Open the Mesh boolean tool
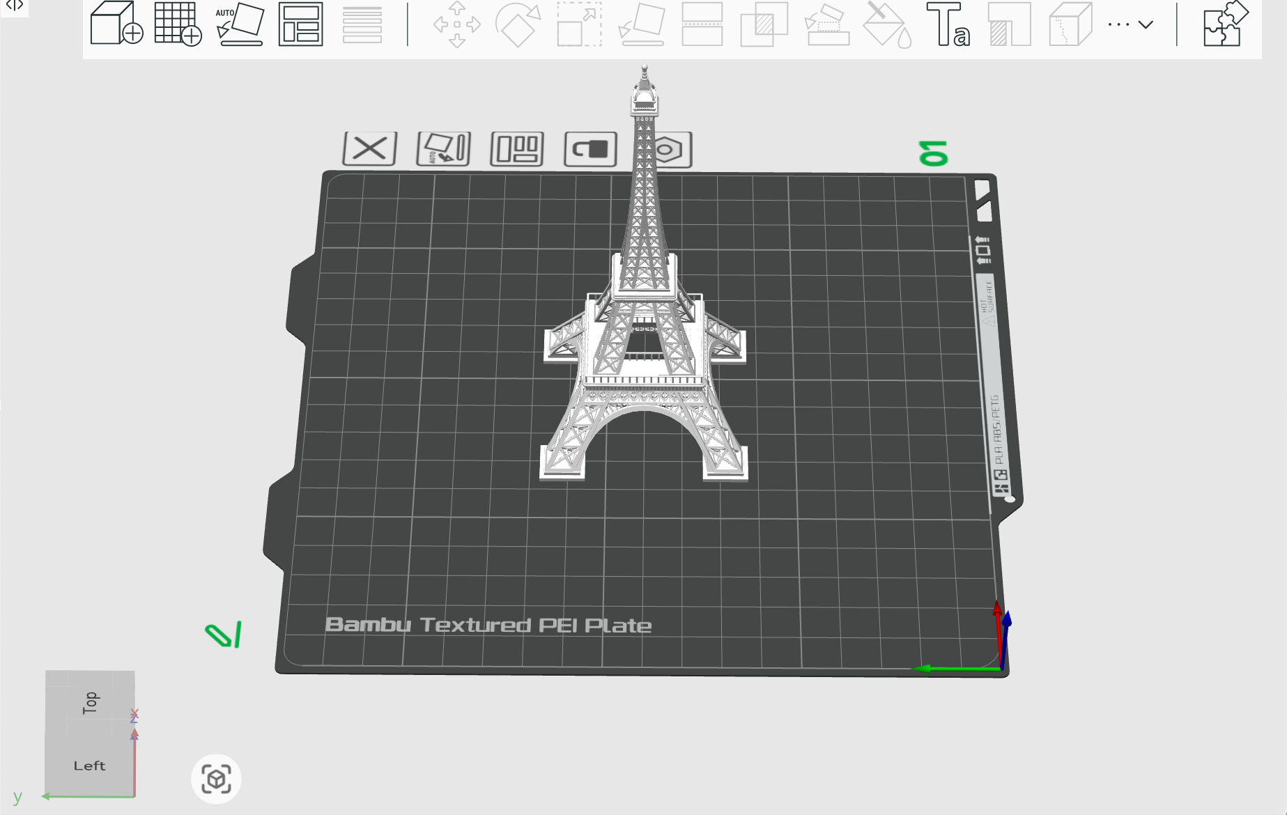The width and height of the screenshot is (1287, 815). [764, 24]
